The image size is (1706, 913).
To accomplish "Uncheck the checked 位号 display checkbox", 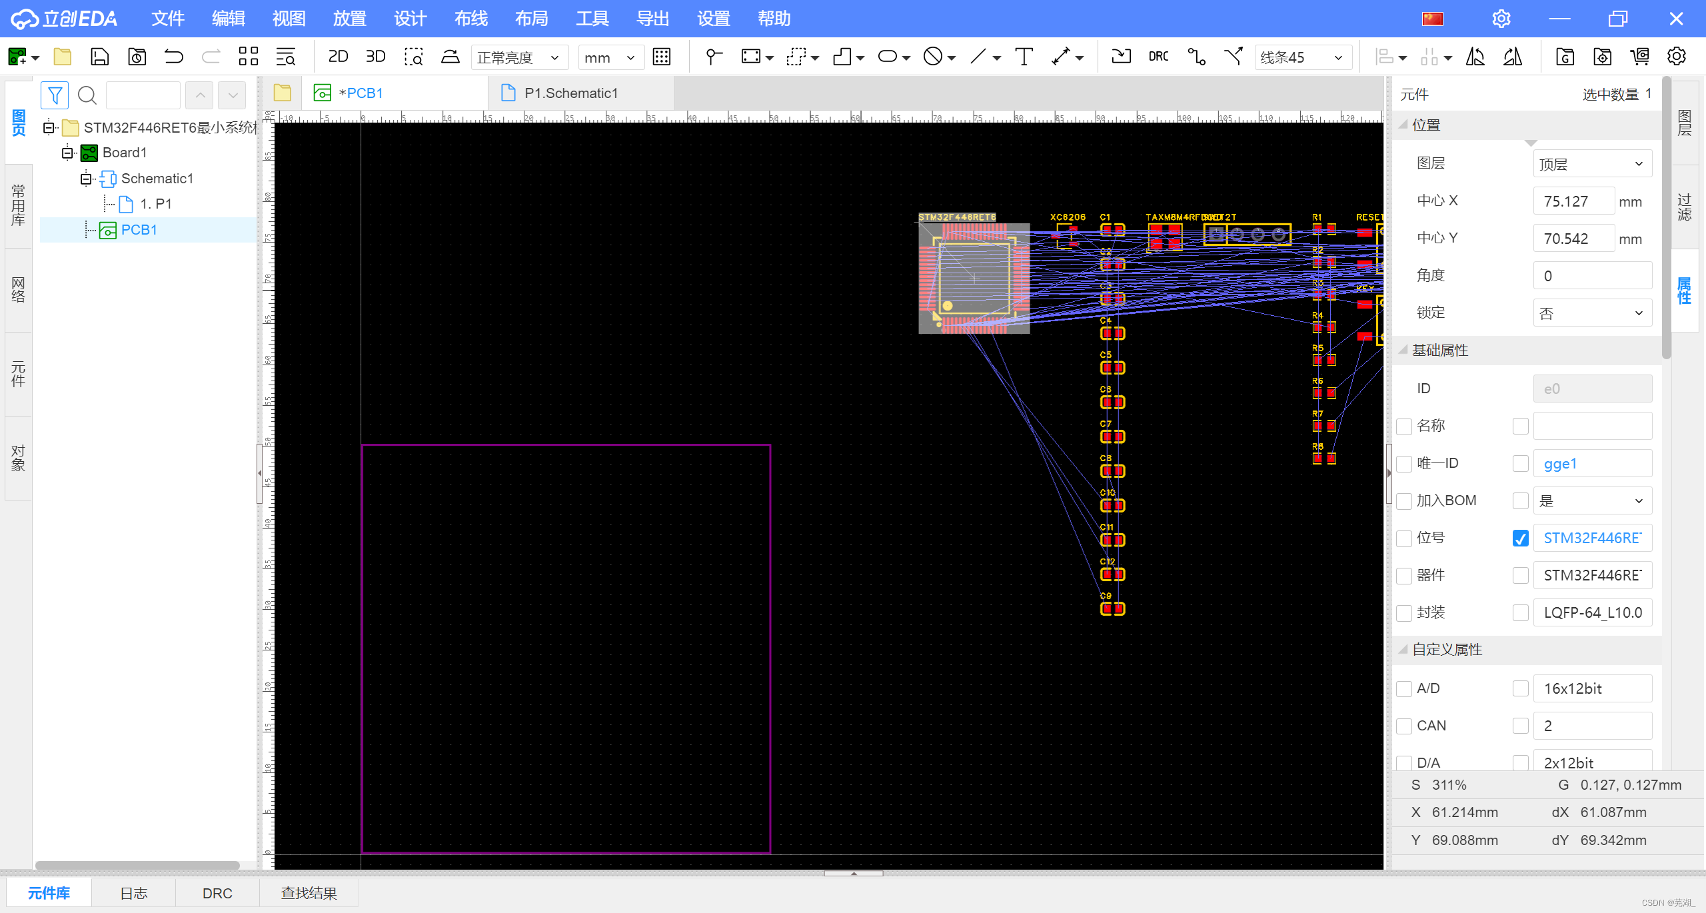I will pos(1520,538).
